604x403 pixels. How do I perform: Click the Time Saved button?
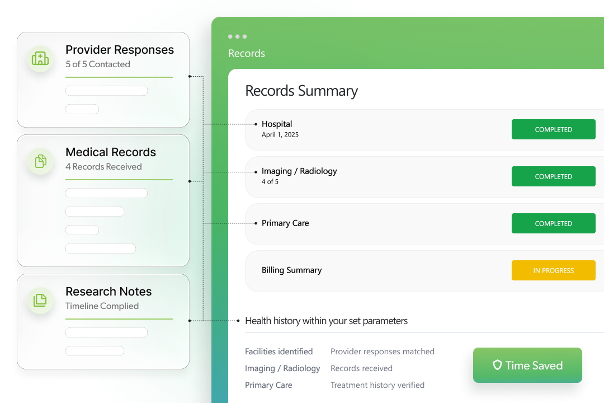527,365
